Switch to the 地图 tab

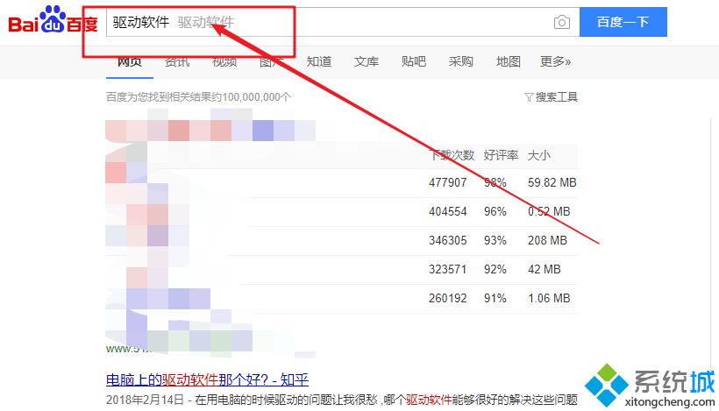click(508, 61)
